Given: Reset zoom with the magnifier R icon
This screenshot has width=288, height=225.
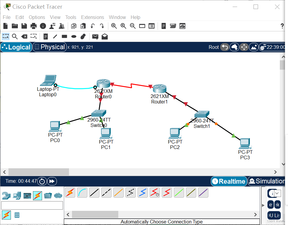Looking at the screenshot, I should [x=123, y=26].
